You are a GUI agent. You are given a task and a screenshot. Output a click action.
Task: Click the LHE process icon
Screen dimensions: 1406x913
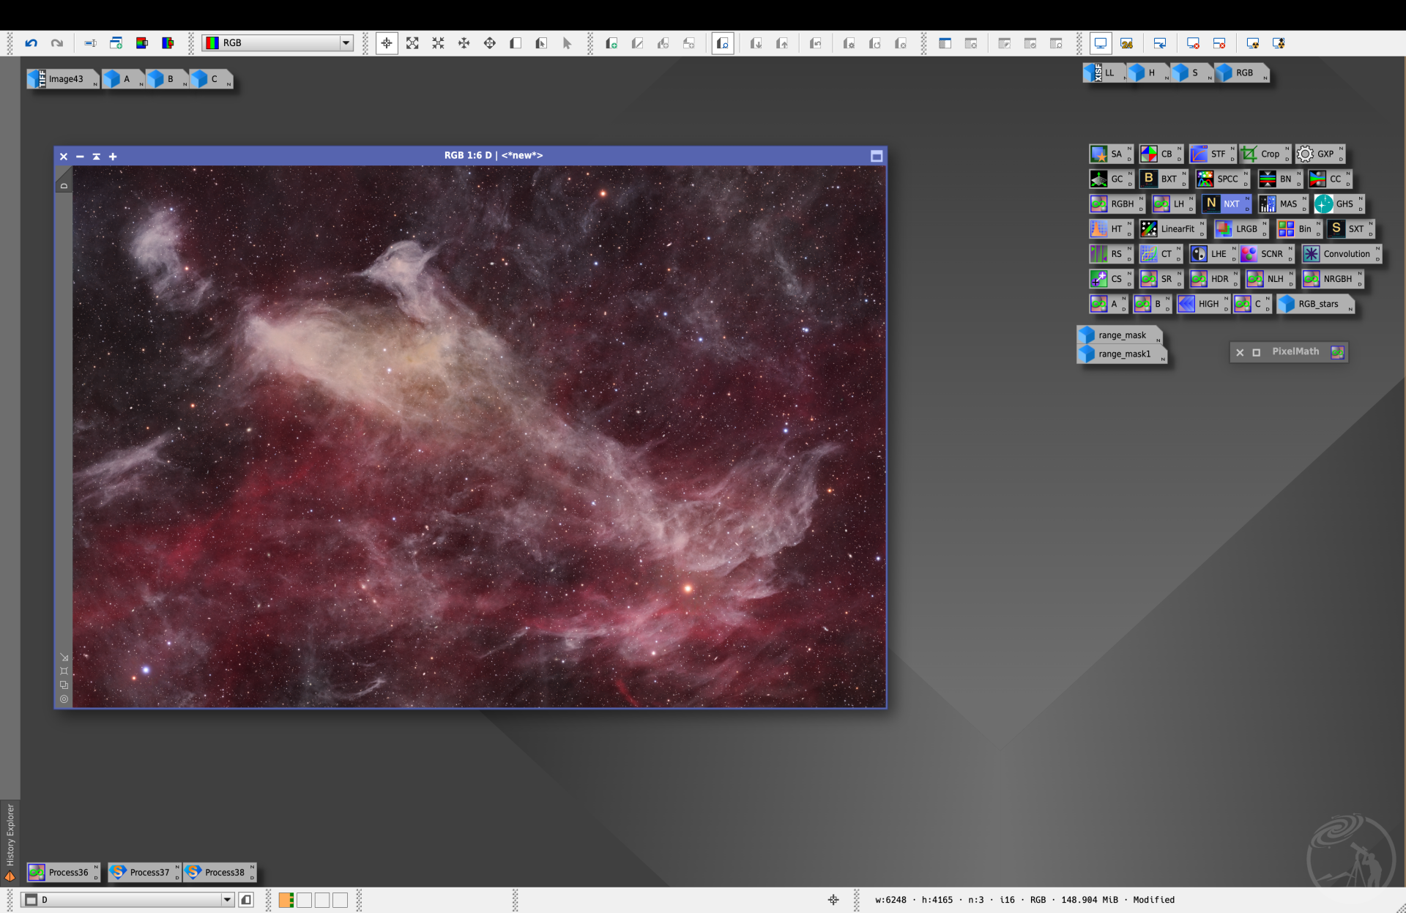1212,253
